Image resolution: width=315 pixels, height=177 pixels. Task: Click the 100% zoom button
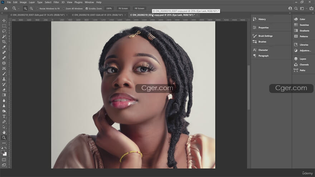(x=109, y=9)
